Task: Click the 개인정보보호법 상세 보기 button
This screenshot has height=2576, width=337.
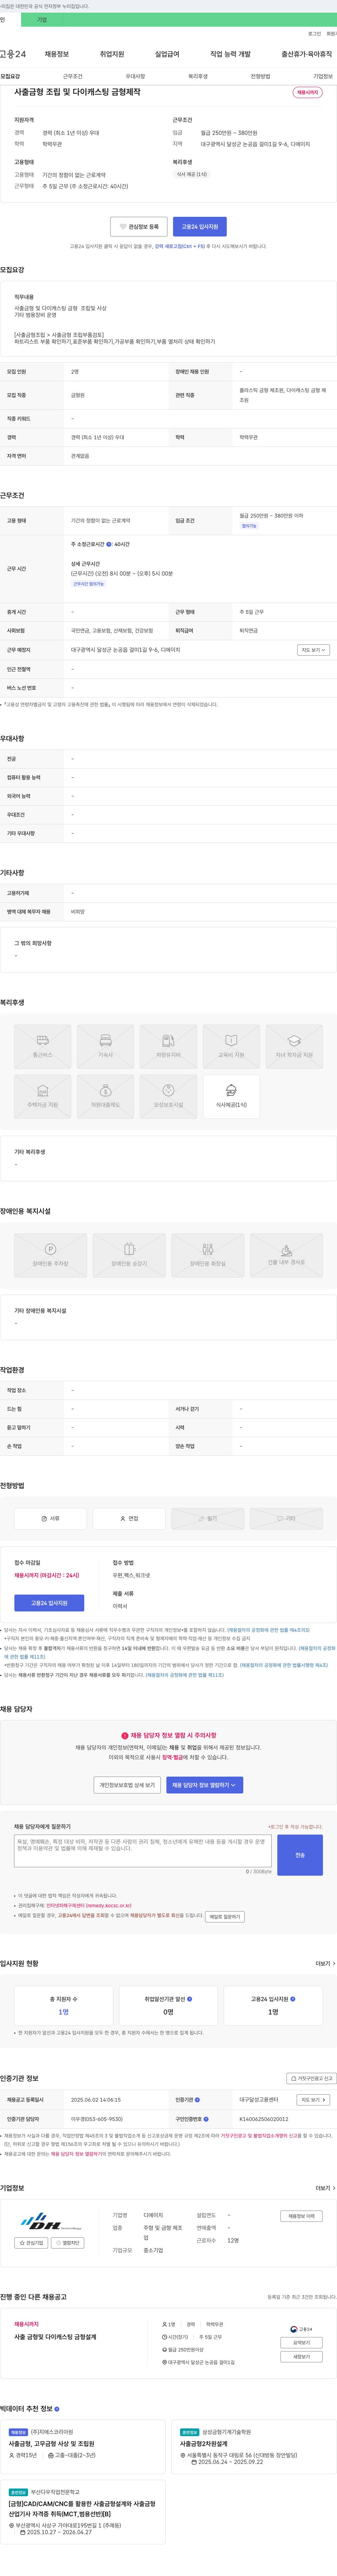Action: coord(127,1785)
